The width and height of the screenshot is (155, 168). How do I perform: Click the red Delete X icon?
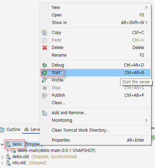click(x=44, y=48)
